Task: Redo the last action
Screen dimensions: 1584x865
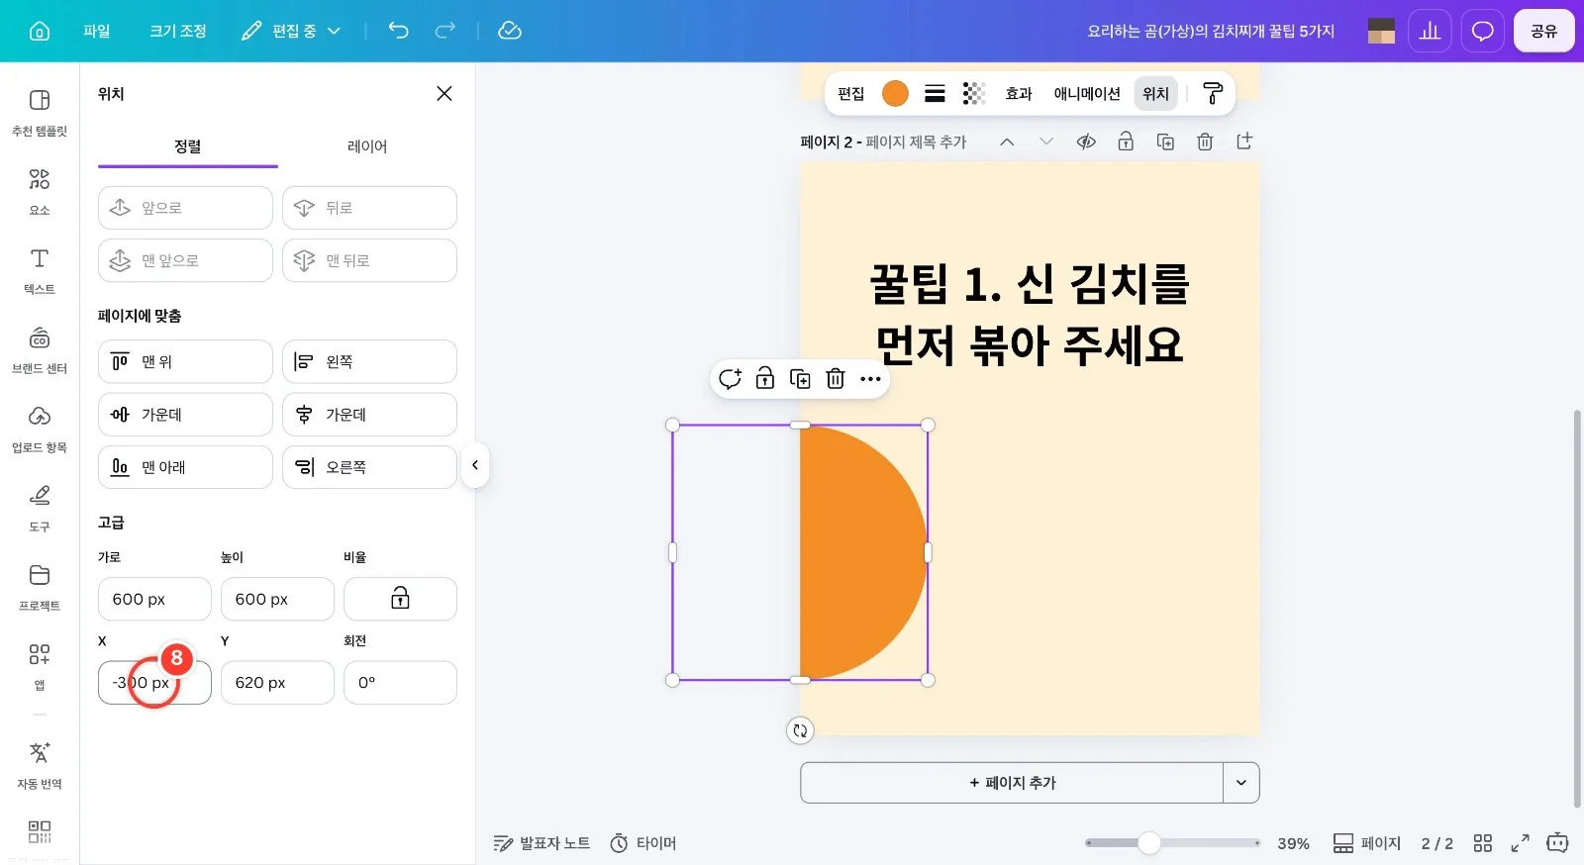Action: pos(445,31)
